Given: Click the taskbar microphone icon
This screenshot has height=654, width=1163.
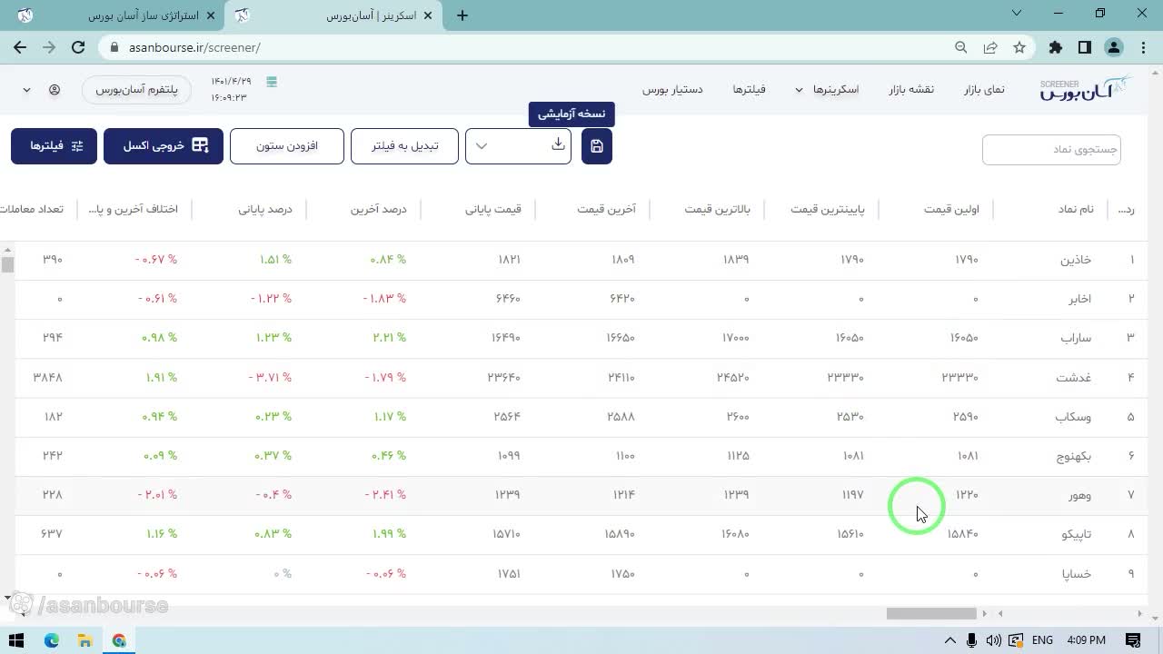Looking at the screenshot, I should point(972,640).
